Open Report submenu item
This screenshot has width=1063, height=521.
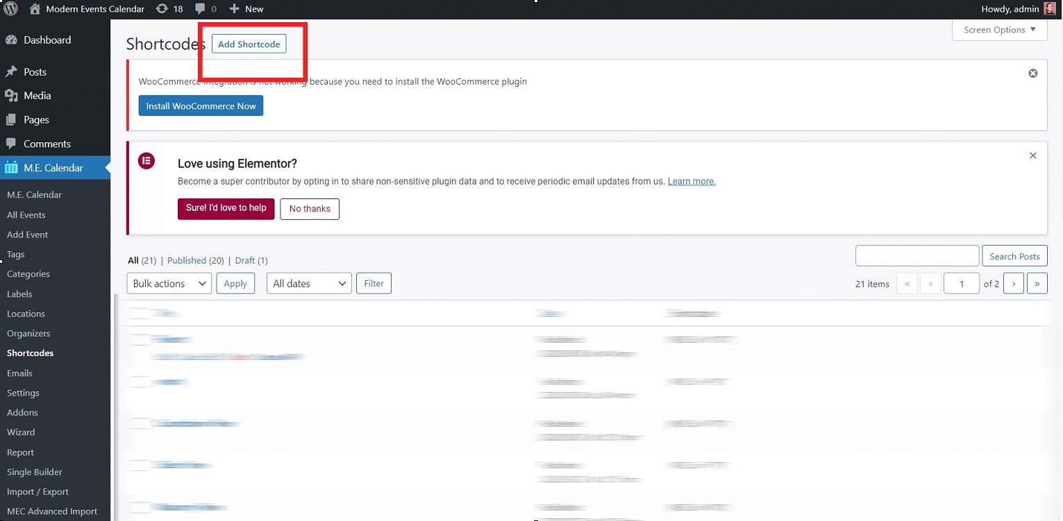[20, 452]
